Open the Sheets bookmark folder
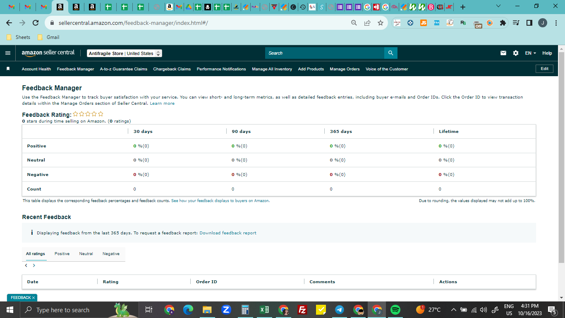The height and width of the screenshot is (318, 565). tap(19, 37)
